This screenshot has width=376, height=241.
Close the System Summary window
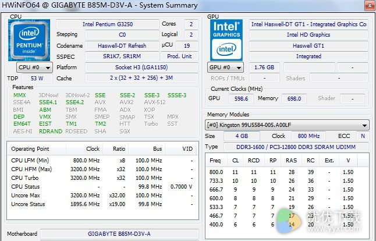(x=370, y=5)
